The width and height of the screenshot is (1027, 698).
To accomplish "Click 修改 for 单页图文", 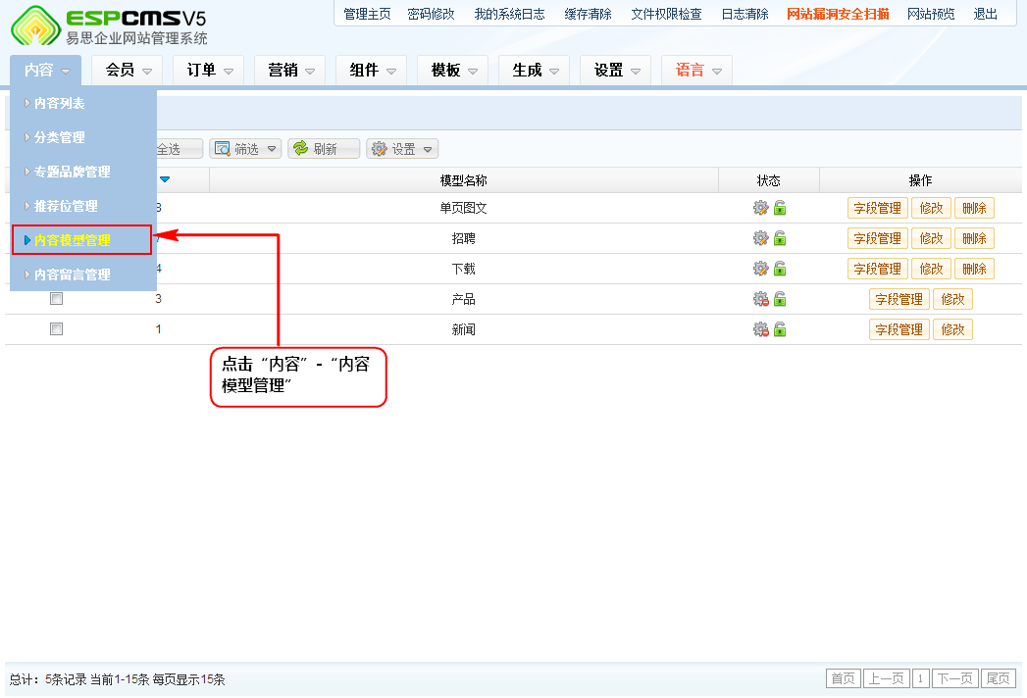I will pyautogui.click(x=931, y=208).
